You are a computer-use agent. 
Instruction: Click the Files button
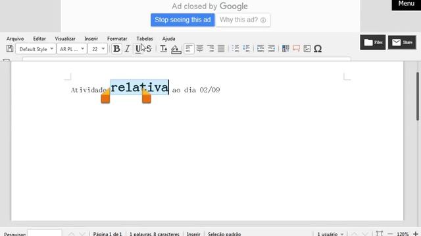(373, 42)
